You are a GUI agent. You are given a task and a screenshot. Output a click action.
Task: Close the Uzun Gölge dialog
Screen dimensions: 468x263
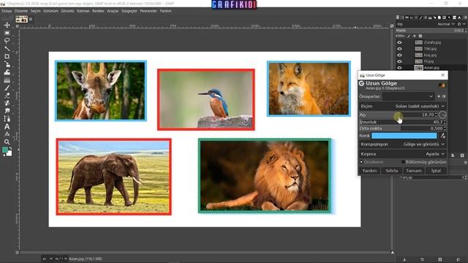[442, 75]
